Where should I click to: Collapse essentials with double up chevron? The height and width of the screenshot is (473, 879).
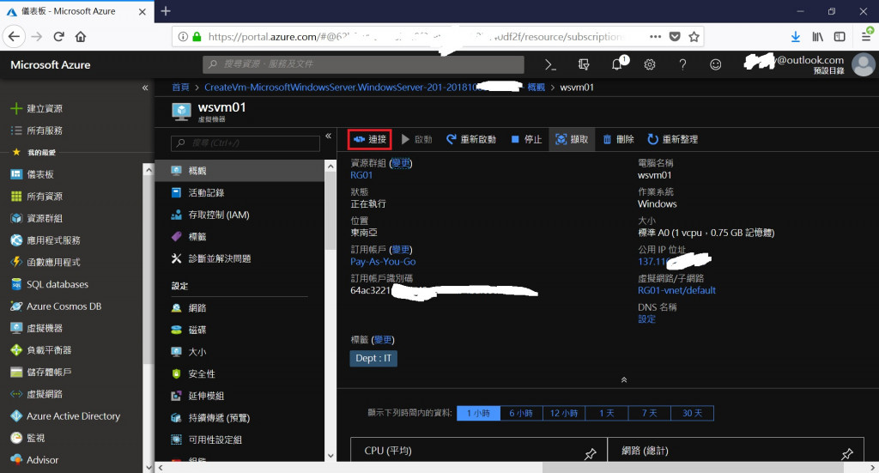[624, 380]
